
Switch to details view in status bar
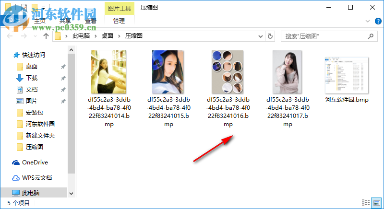[x=366, y=203]
